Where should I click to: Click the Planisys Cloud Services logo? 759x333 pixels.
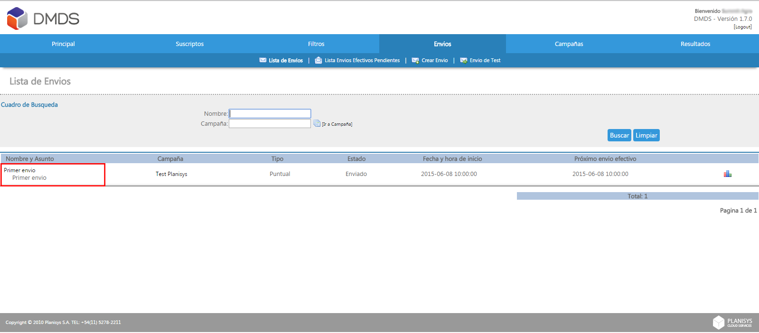[x=732, y=323]
